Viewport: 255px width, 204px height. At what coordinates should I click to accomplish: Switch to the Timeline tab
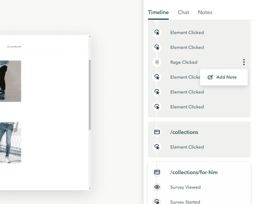pos(158,12)
